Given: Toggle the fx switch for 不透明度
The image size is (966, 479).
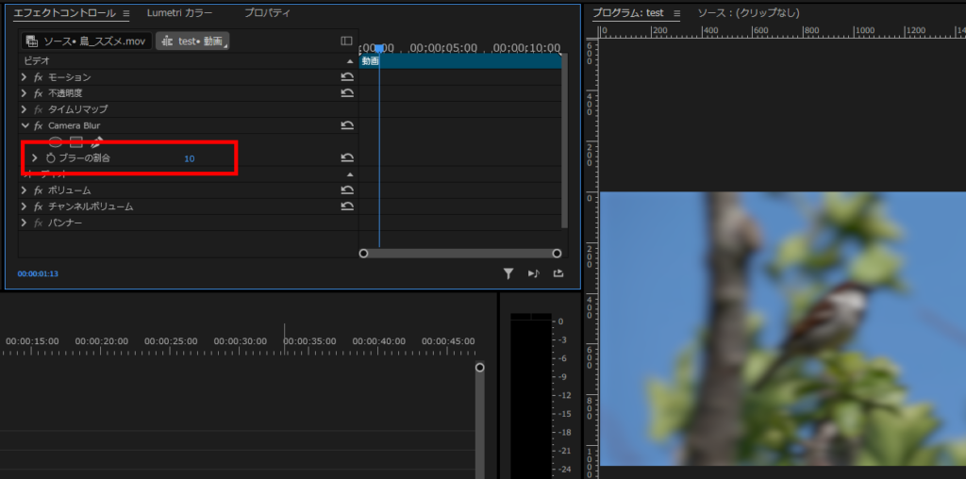Looking at the screenshot, I should (x=39, y=93).
